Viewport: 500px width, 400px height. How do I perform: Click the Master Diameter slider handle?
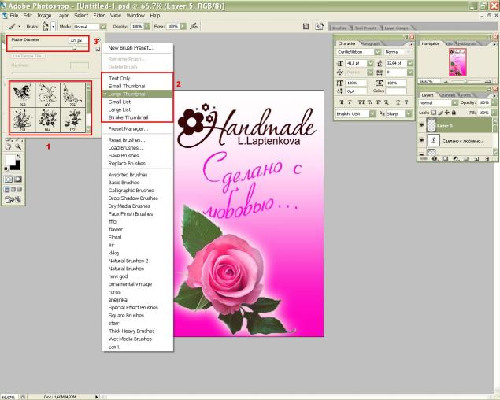(75, 47)
